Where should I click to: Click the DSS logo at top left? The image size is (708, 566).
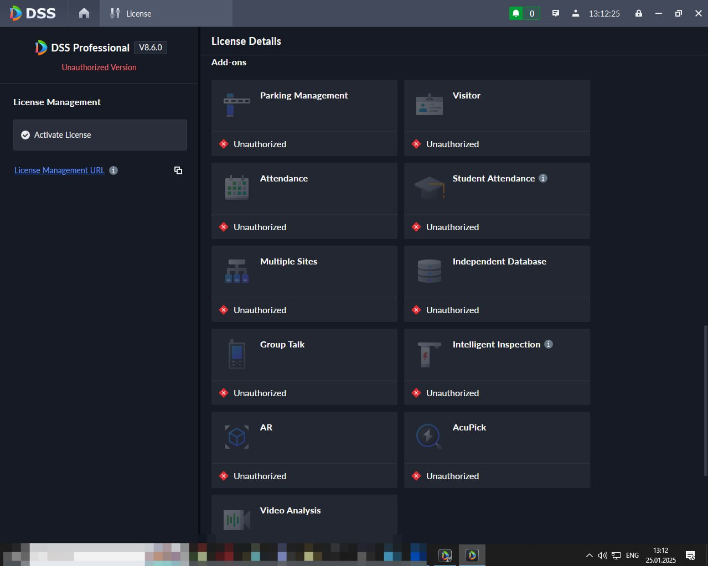(33, 13)
